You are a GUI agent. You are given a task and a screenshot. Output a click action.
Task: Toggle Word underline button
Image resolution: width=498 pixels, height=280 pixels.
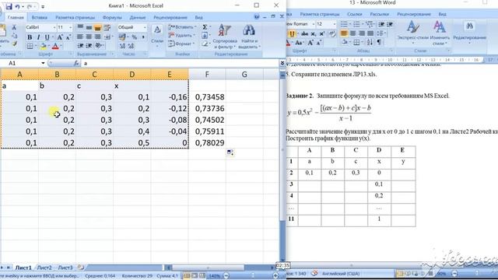click(x=292, y=33)
